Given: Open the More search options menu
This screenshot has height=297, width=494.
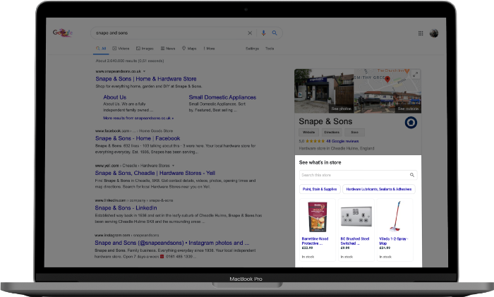Looking at the screenshot, I should point(209,49).
